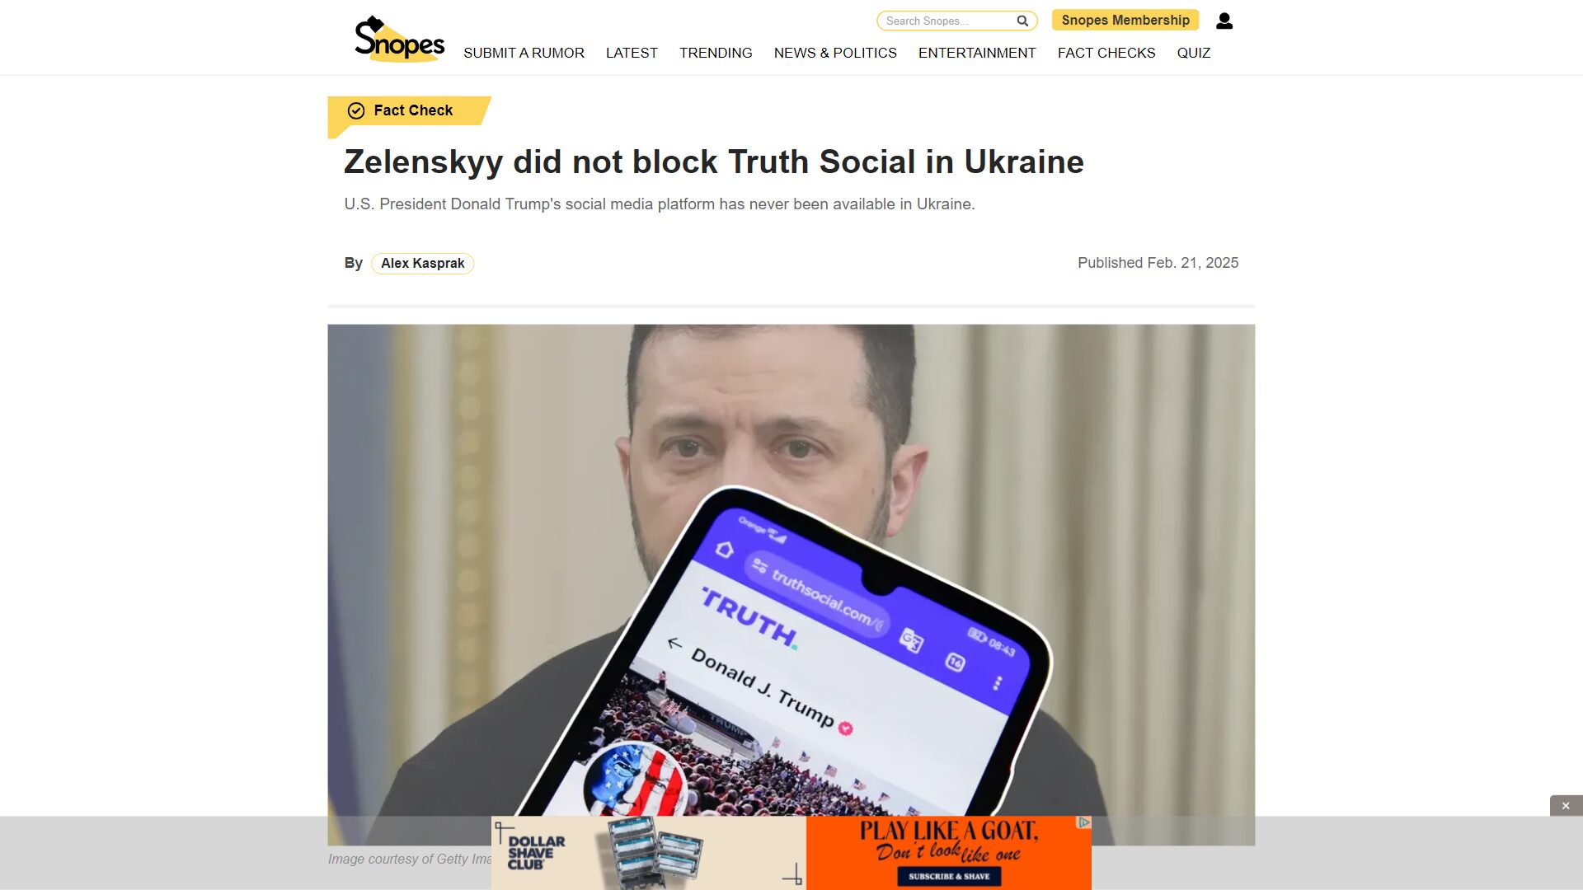Click the Snopes logo

point(399,39)
